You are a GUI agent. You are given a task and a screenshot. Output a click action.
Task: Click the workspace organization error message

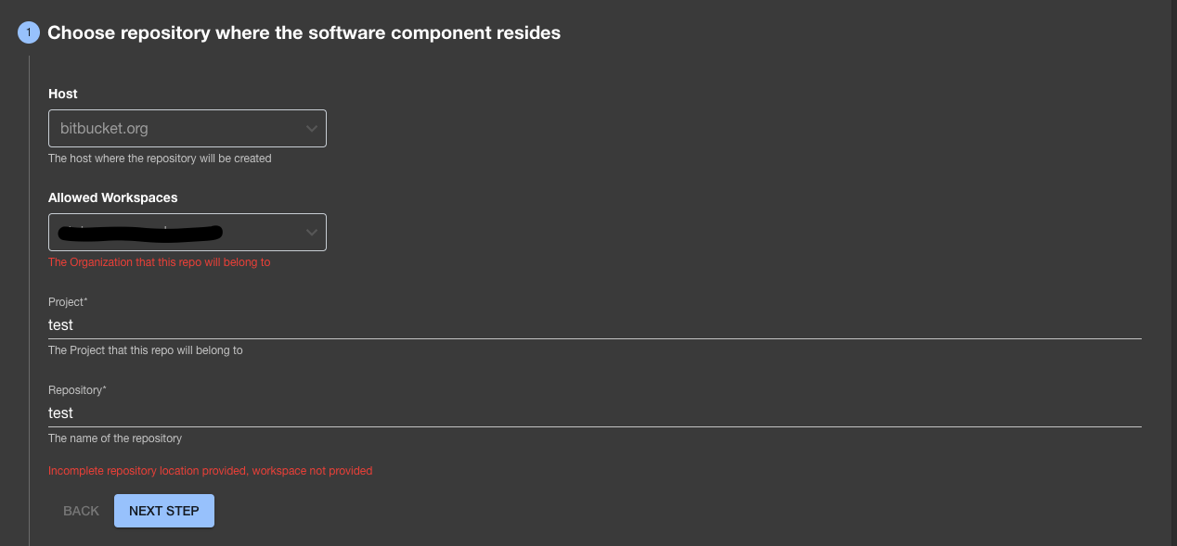(159, 262)
